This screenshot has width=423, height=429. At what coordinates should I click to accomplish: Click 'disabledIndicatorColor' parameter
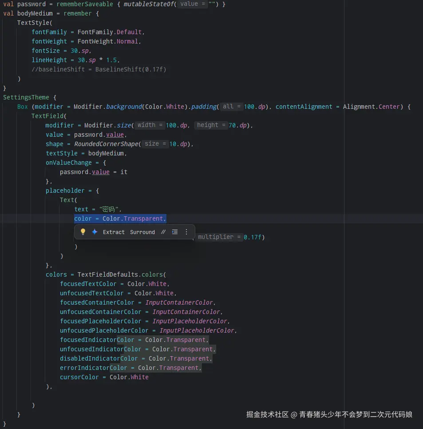click(99, 358)
